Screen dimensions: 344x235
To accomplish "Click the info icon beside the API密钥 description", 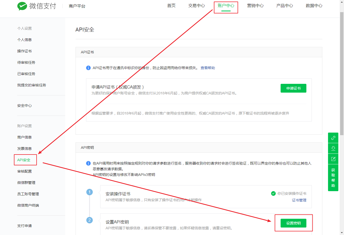I will [88, 163].
